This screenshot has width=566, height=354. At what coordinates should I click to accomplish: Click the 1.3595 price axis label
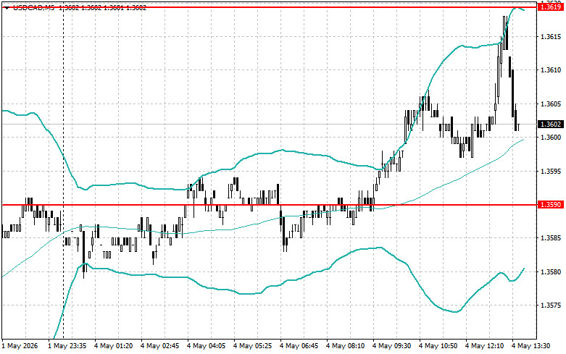pos(551,172)
